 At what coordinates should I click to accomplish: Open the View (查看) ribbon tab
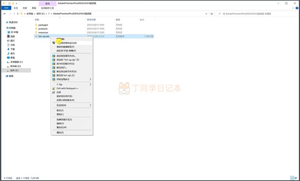pyautogui.click(x=34, y=8)
